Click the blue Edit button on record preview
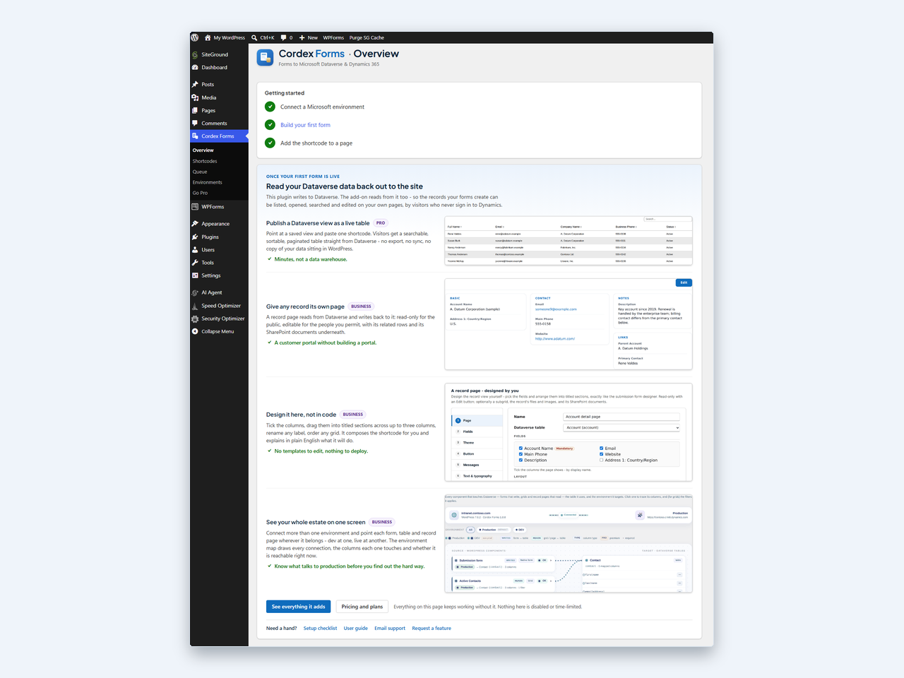 [684, 282]
